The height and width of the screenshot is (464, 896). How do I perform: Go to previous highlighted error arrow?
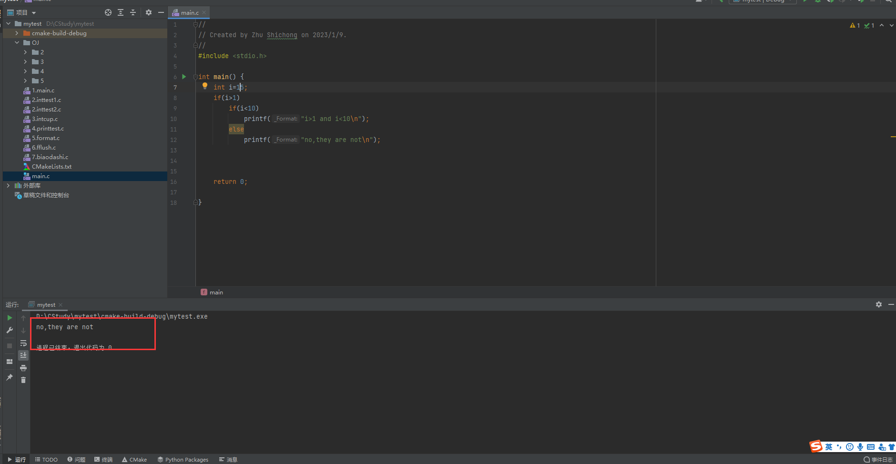click(x=882, y=26)
